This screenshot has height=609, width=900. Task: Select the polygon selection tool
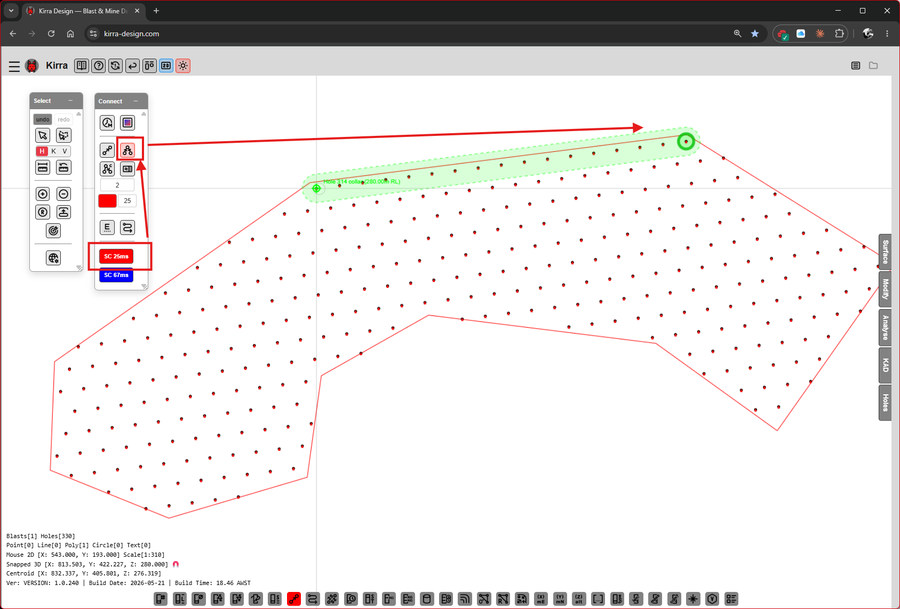[63, 135]
